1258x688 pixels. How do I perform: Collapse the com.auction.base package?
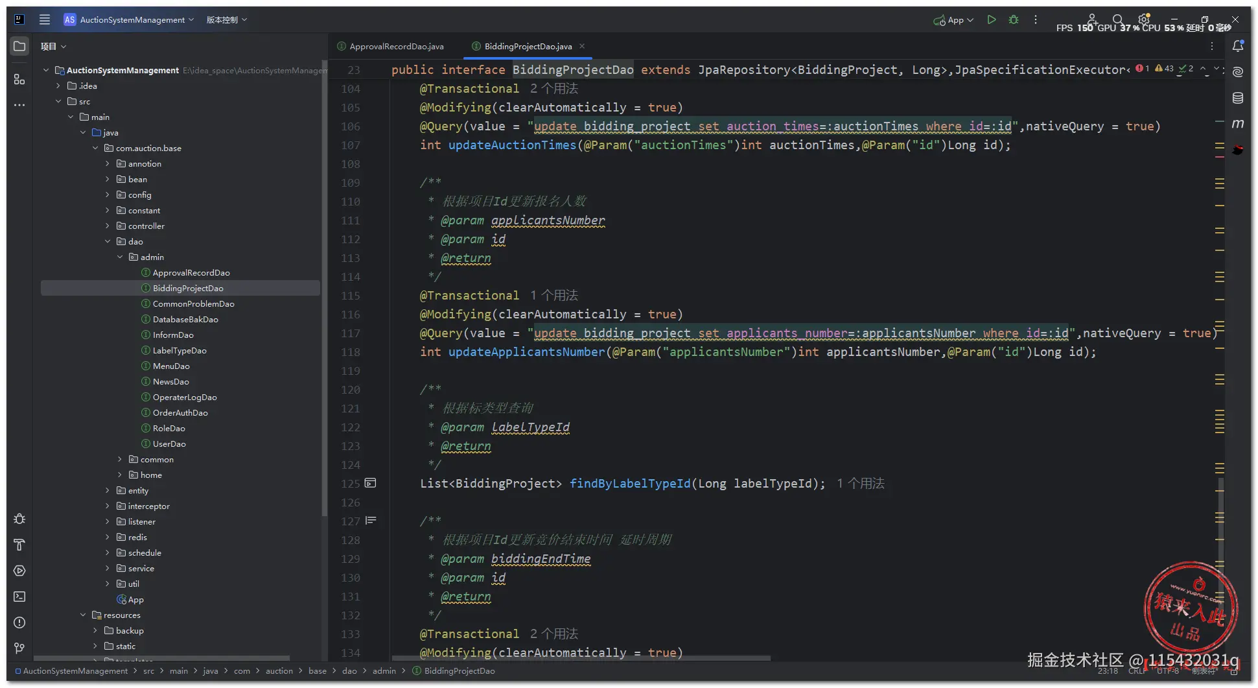pos(95,148)
